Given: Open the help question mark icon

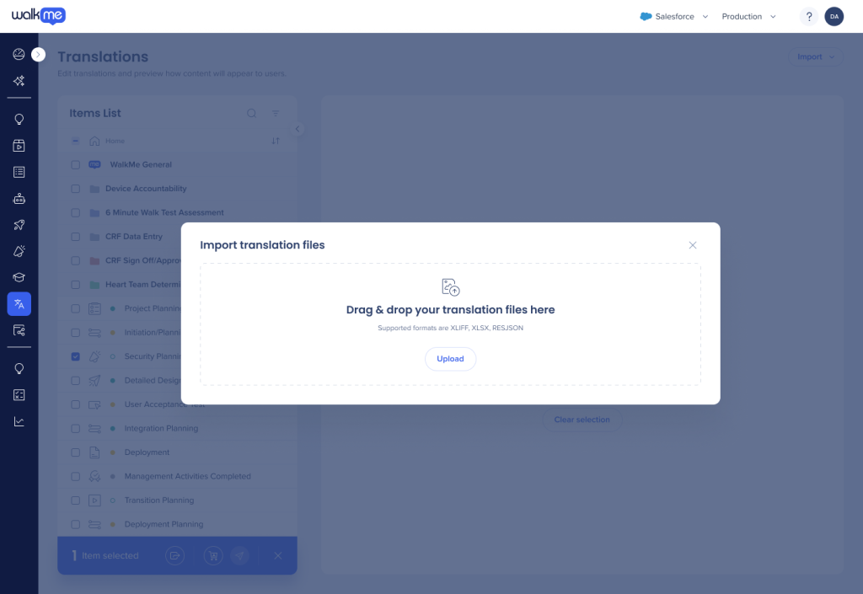Looking at the screenshot, I should coord(808,17).
